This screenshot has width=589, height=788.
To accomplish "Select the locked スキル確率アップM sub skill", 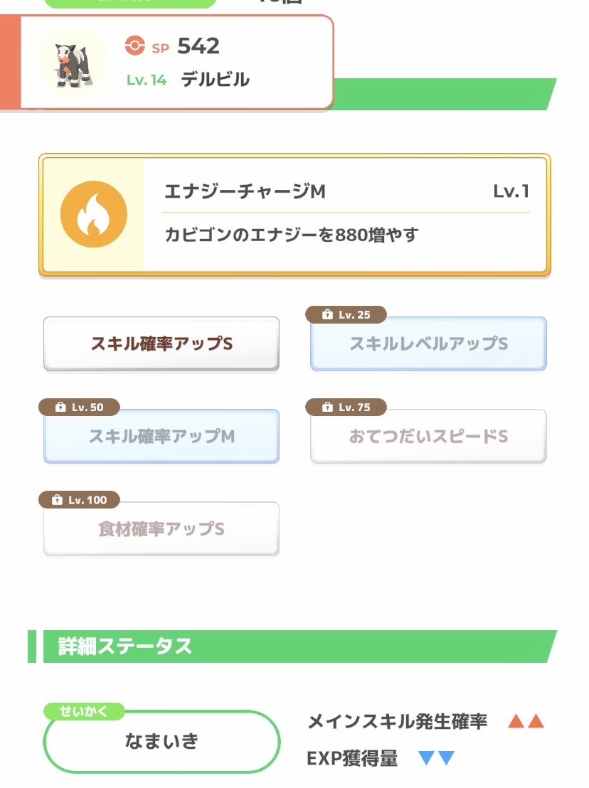I will [x=161, y=437].
